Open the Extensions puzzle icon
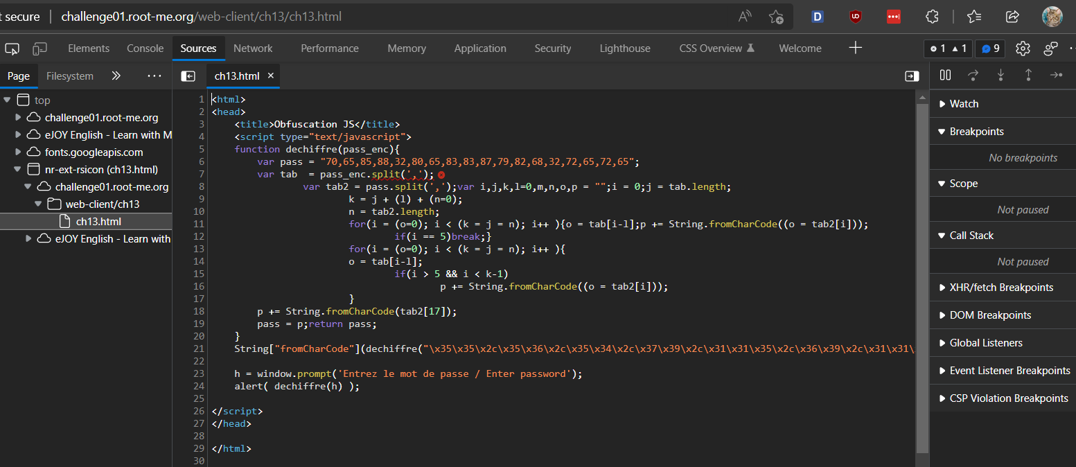 click(932, 17)
